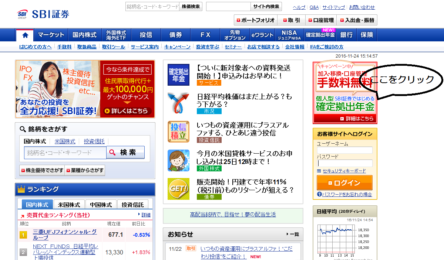This screenshot has width=444, height=260.
Task: Open the 手数料 submenu link
Action: [64, 47]
